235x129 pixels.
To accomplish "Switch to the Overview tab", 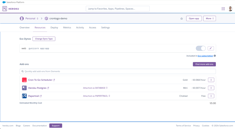I will click(x=25, y=27).
